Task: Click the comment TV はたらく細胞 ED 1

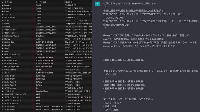Action: tap(74, 8)
